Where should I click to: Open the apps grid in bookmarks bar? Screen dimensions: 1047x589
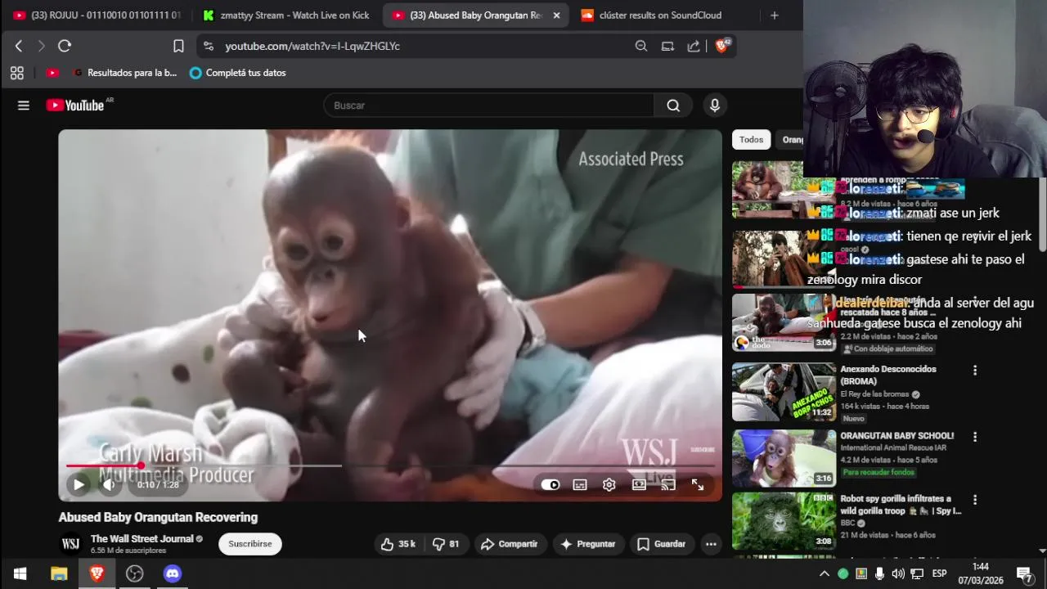click(17, 73)
